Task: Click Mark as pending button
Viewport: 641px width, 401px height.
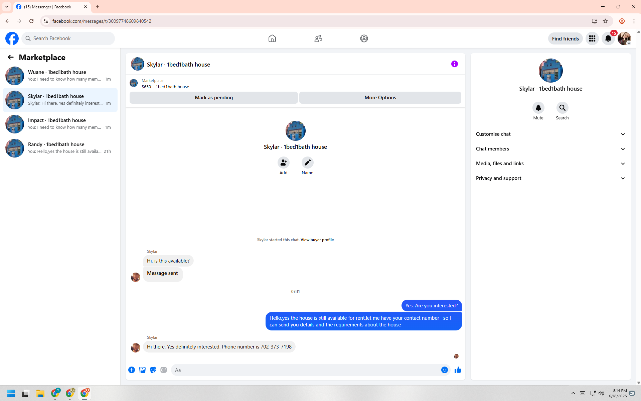Action: pyautogui.click(x=214, y=98)
